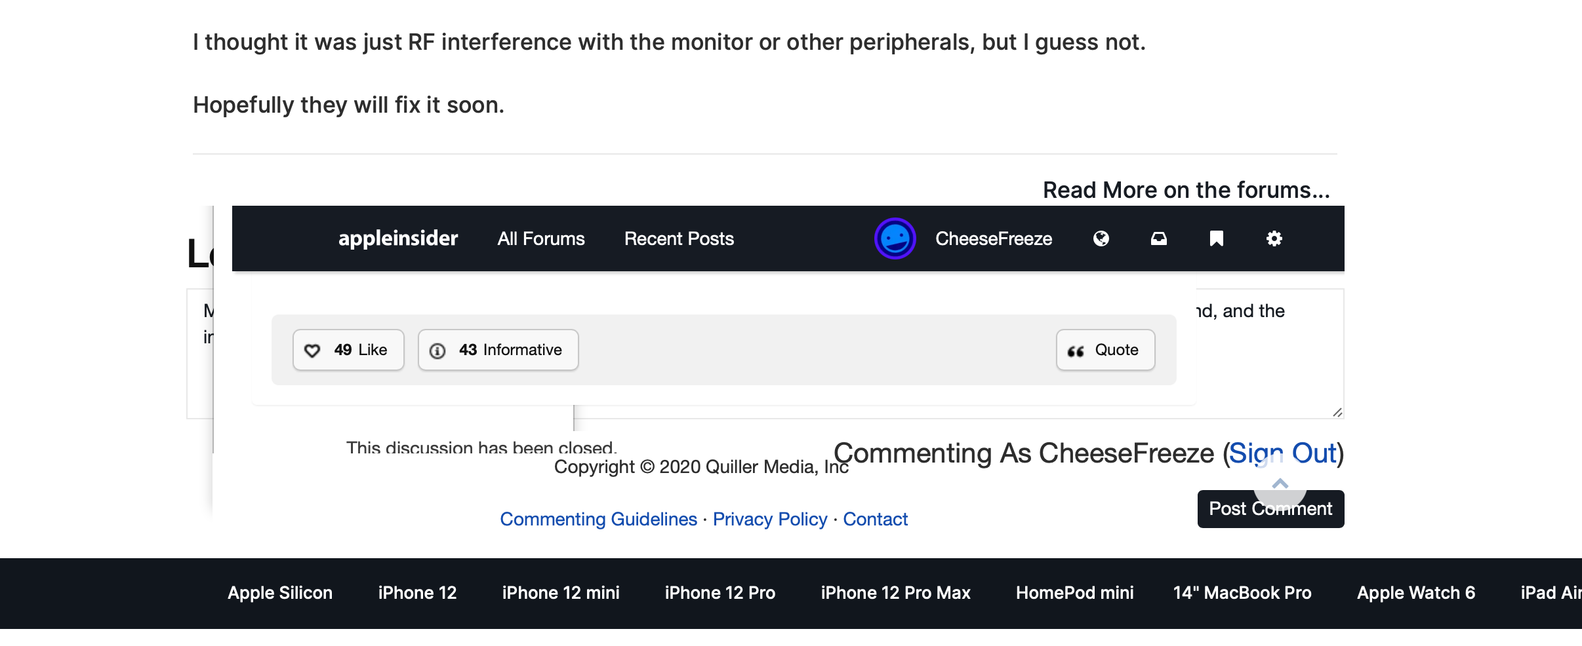Image resolution: width=1582 pixels, height=646 pixels.
Task: Click the Contact link
Action: pyautogui.click(x=876, y=519)
